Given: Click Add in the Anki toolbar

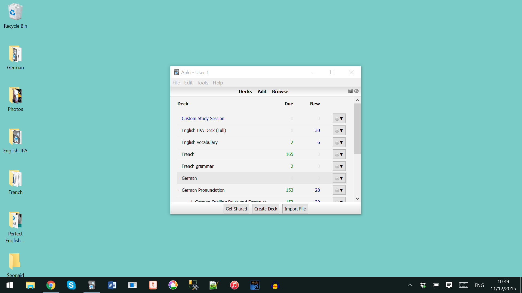Looking at the screenshot, I should tap(262, 92).
